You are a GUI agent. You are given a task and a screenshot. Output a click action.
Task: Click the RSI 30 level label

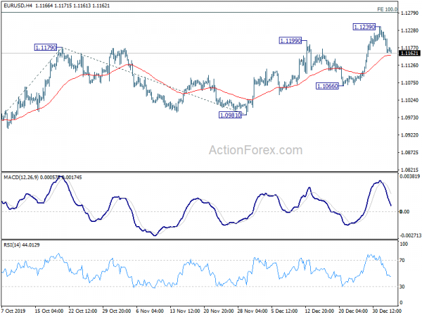tap(402, 287)
